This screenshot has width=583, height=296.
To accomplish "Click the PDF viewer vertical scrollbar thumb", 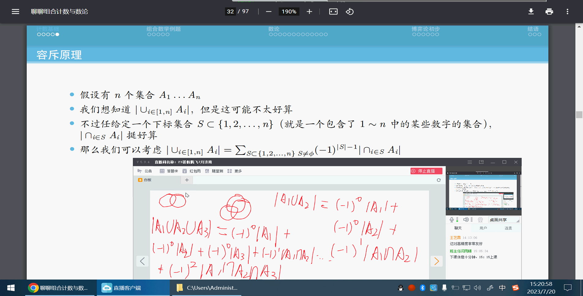I will click(579, 115).
